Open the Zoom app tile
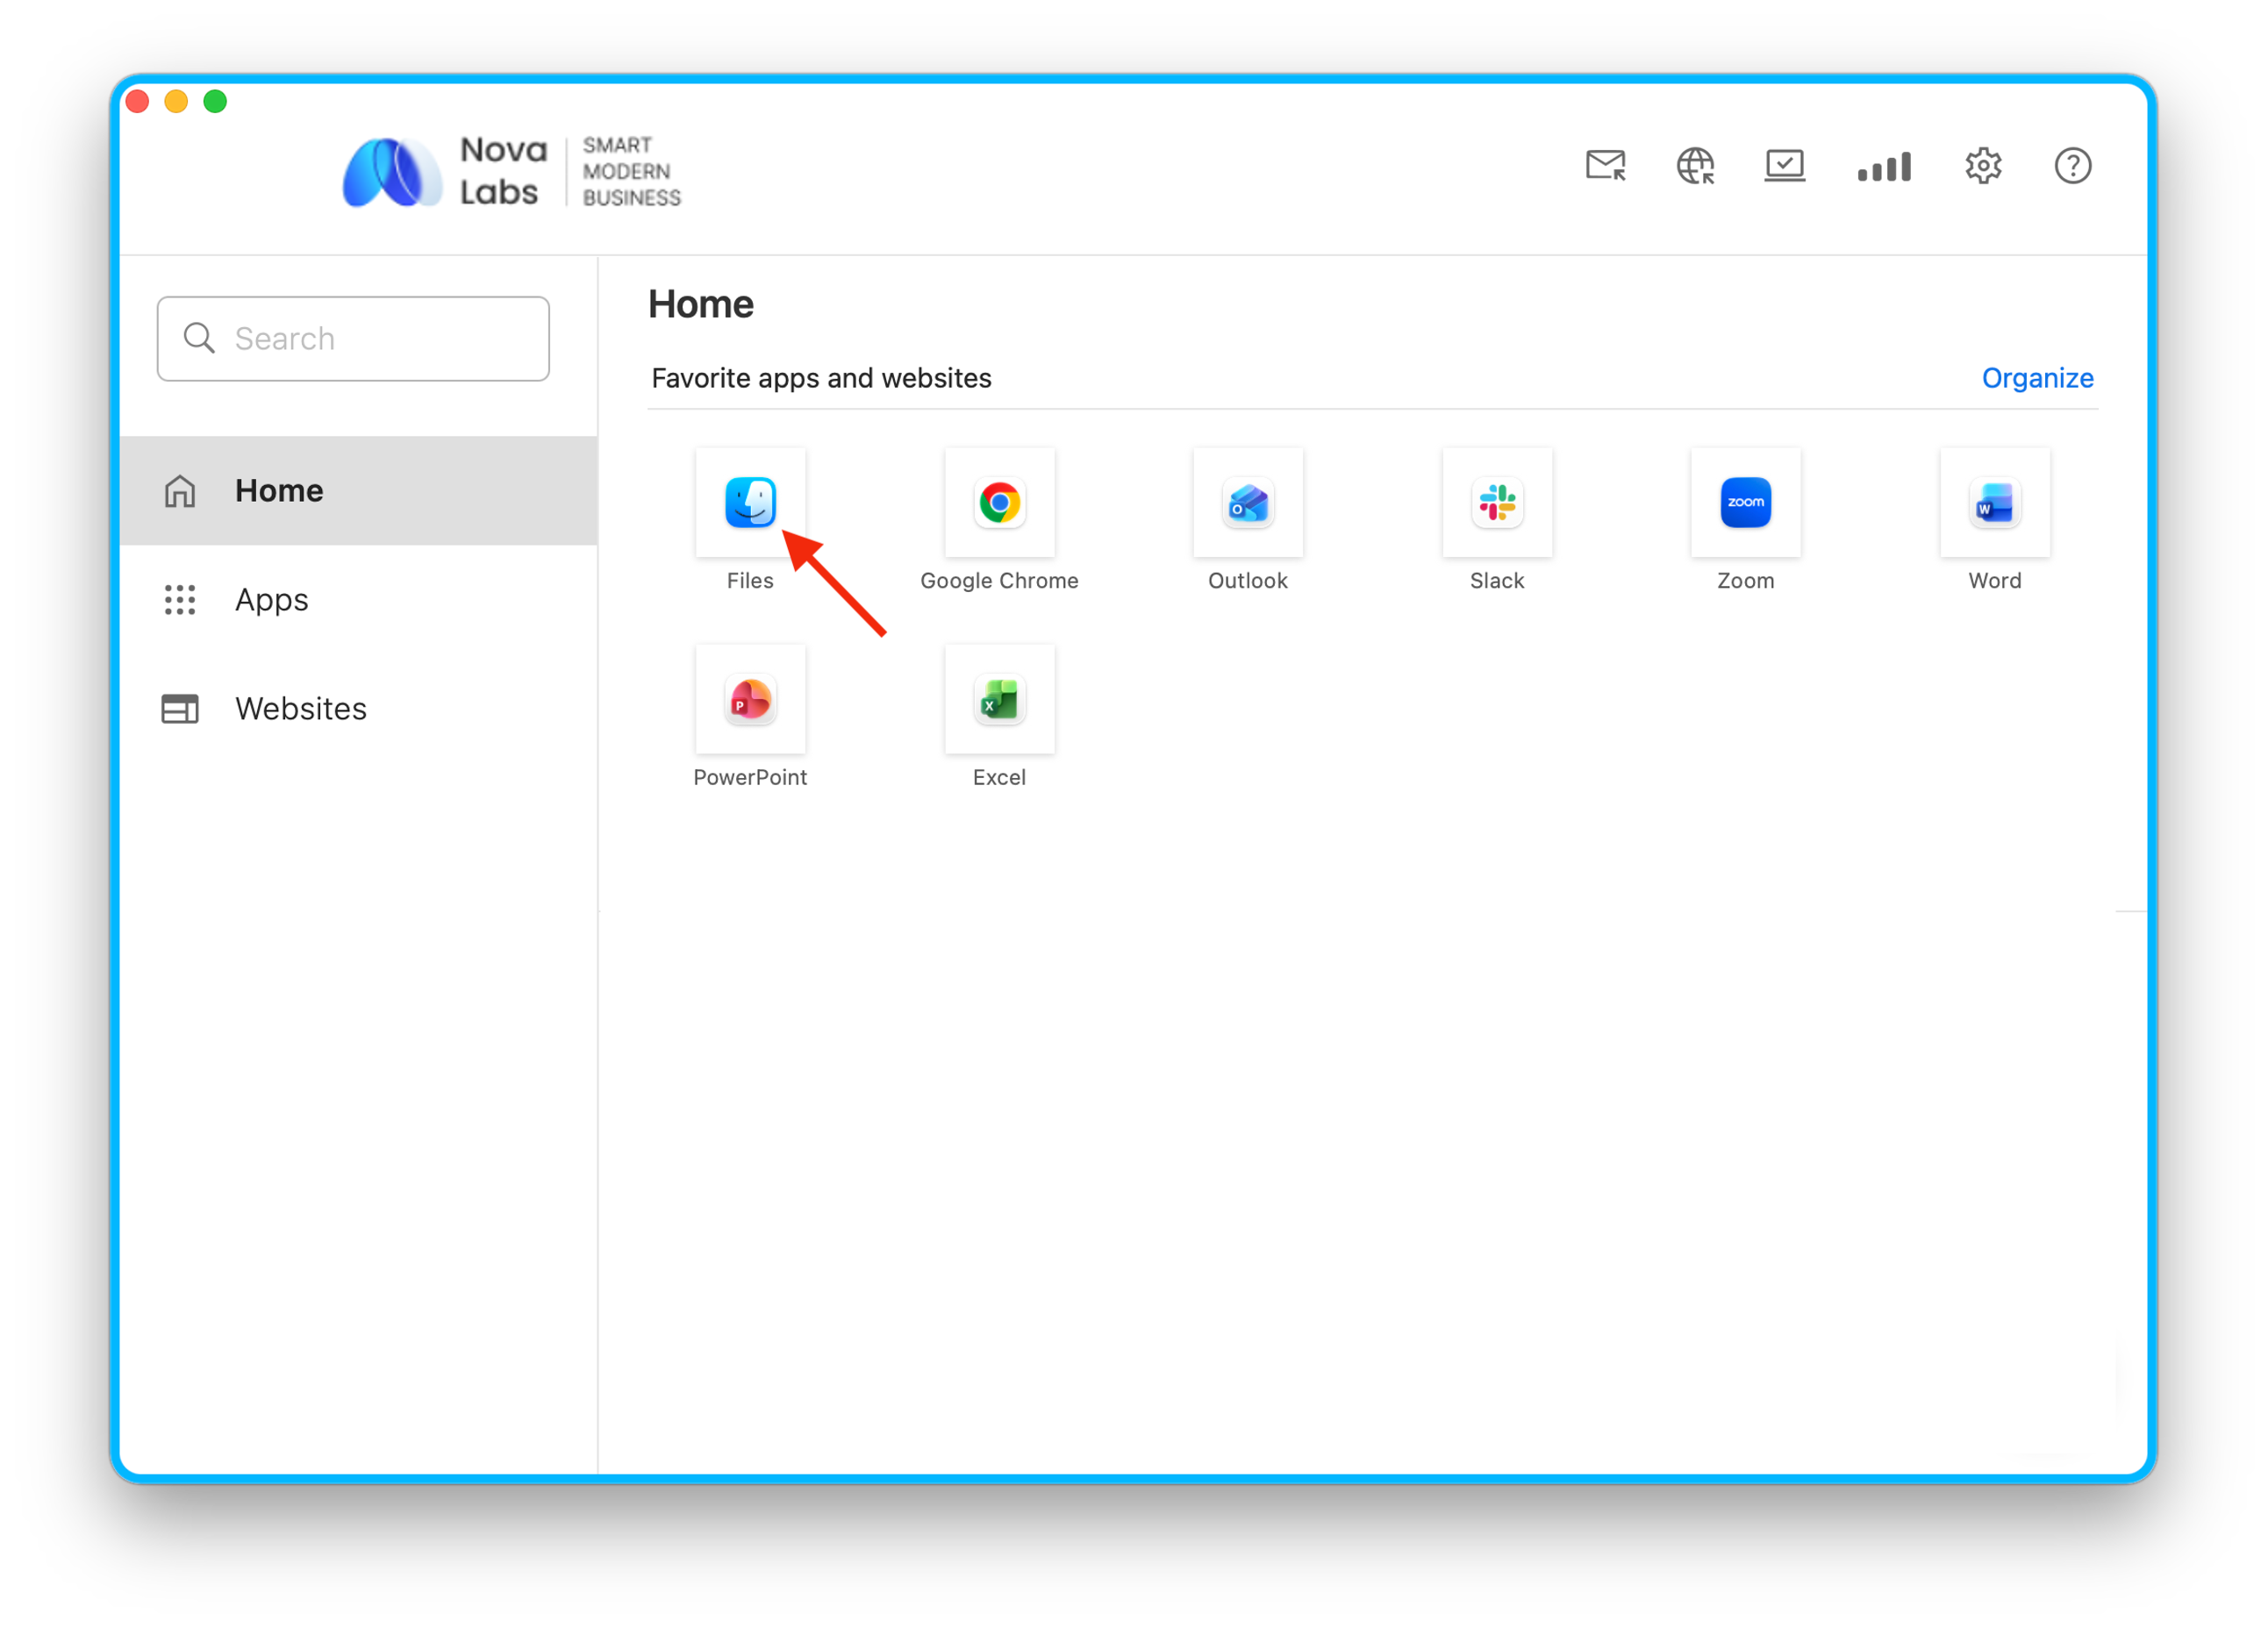The image size is (2268, 1628). tap(1746, 502)
